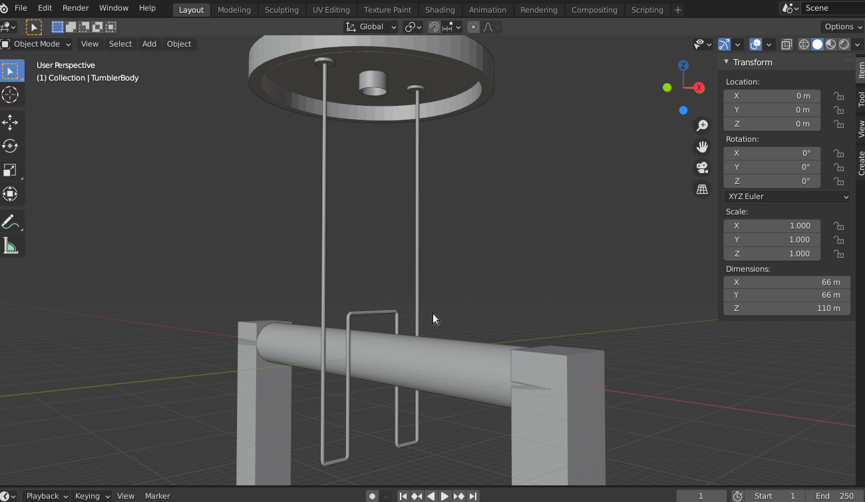Toggle show overlays button
This screenshot has width=865, height=502.
tap(755, 44)
